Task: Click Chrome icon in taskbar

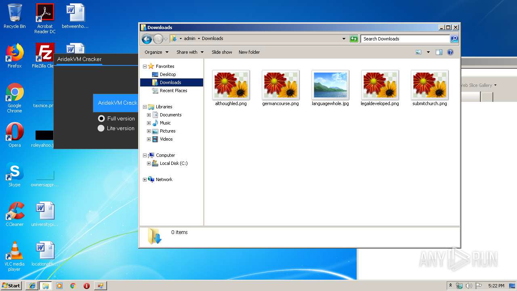Action: pyautogui.click(x=73, y=286)
